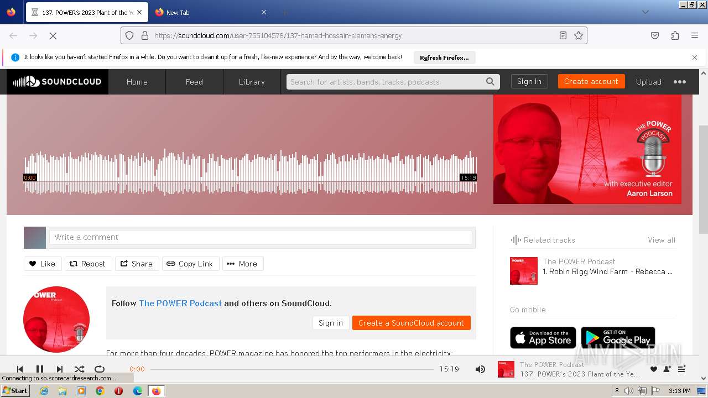
Task: Toggle repeat mode
Action: tap(100, 369)
